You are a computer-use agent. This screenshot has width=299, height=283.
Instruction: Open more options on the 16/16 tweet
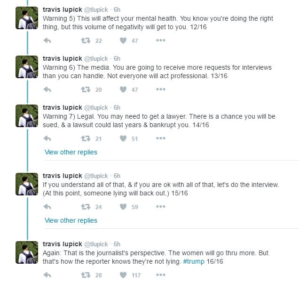pos(161,275)
